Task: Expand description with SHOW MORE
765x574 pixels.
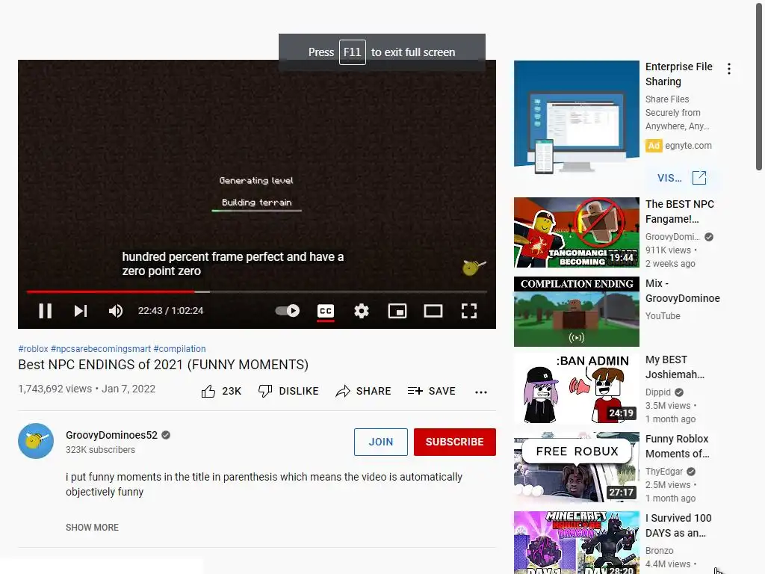Action: [x=92, y=527]
